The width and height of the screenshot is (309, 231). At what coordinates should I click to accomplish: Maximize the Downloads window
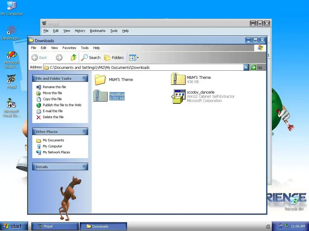pos(255,41)
